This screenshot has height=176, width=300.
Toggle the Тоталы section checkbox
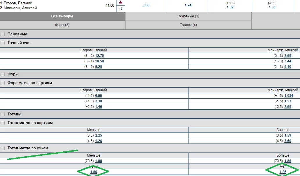(x=3, y=114)
